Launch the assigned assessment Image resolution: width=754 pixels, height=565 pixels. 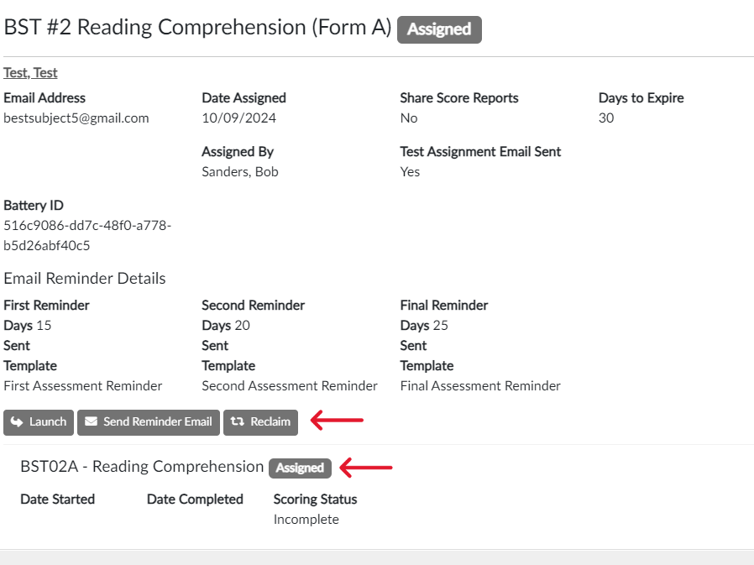pyautogui.click(x=39, y=422)
